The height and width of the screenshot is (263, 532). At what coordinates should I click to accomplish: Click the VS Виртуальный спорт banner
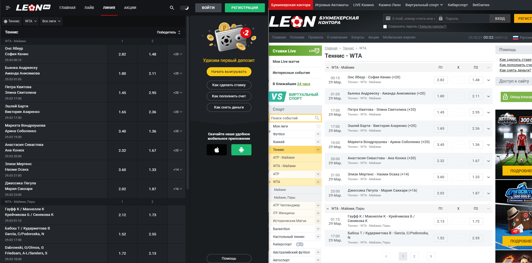click(295, 96)
